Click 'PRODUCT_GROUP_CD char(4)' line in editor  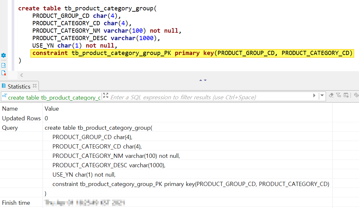point(76,16)
